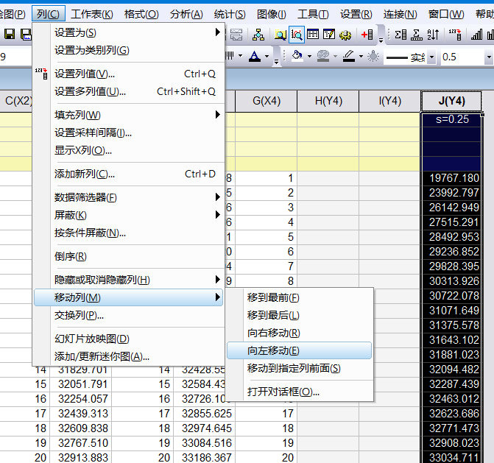Image resolution: width=494 pixels, height=463 pixels.
Task: Select 按条件屏蔽(N)... menu entry
Action: tap(129, 233)
